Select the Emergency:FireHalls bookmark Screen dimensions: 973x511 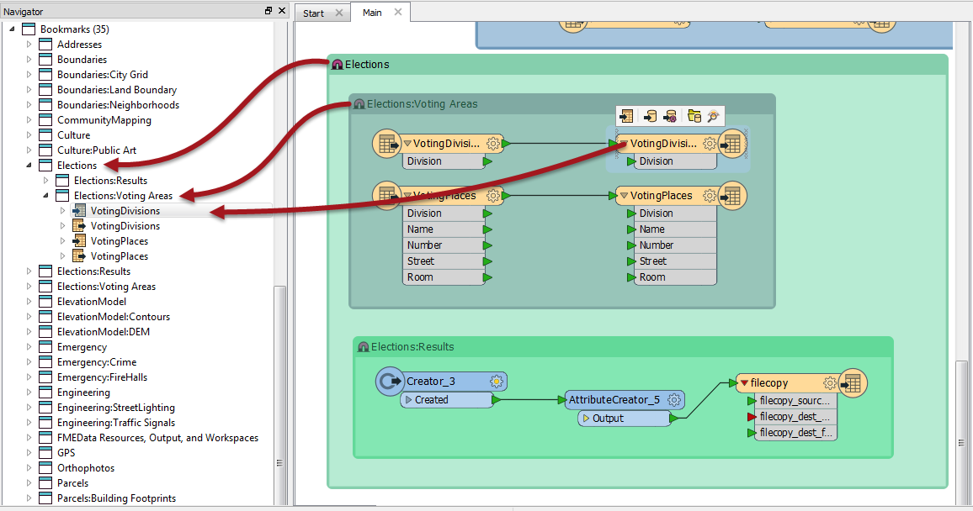tap(103, 377)
